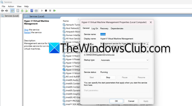
Task: Select the Human Interface service row
Action: pos(71,35)
